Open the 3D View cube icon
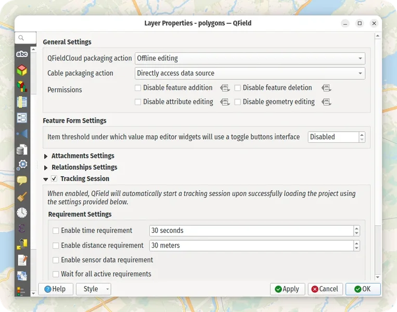Screen dimensions: 397x312 click(22, 70)
